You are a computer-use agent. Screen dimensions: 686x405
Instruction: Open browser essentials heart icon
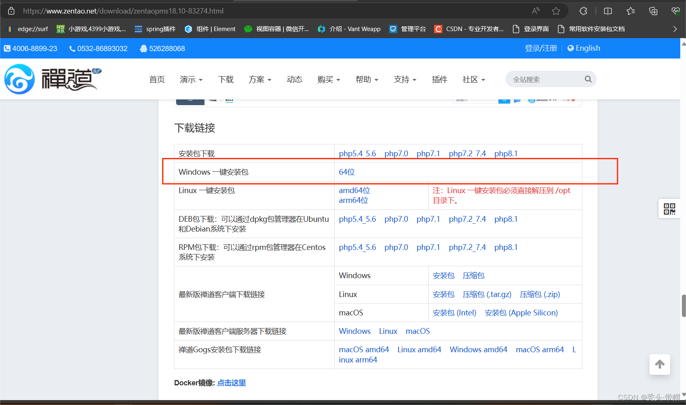pyautogui.click(x=675, y=11)
